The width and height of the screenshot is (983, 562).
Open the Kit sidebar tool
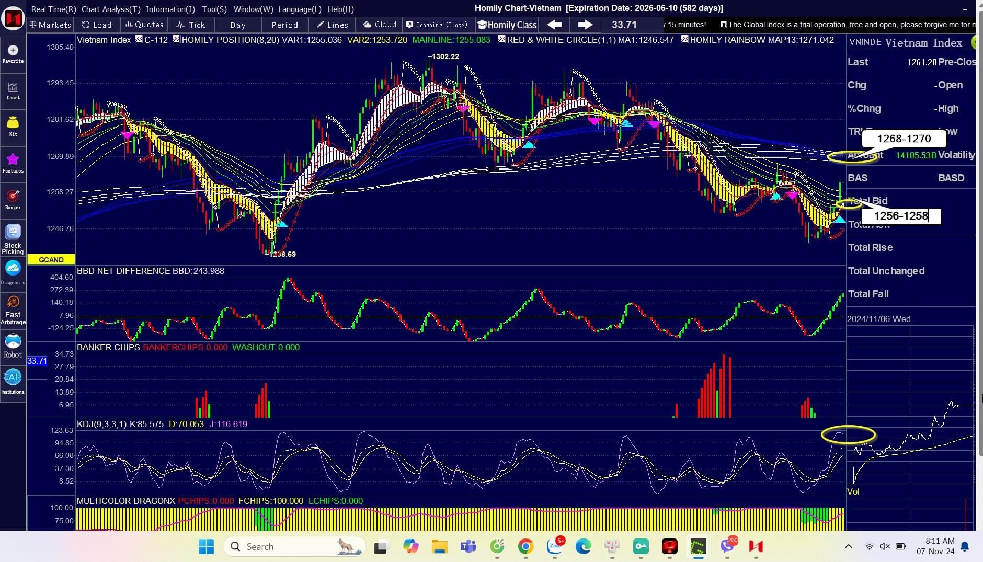point(13,127)
